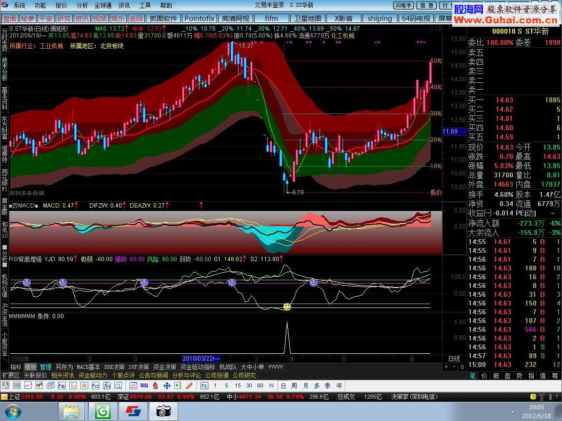This screenshot has width=562, height=421.
Task: Open the orange document icon next to F10
Action: [84, 385]
